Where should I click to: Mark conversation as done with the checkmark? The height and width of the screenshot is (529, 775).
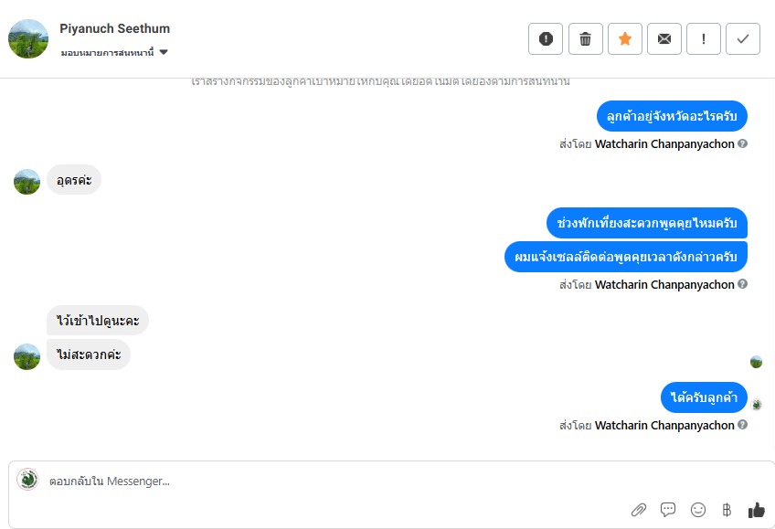pos(743,38)
